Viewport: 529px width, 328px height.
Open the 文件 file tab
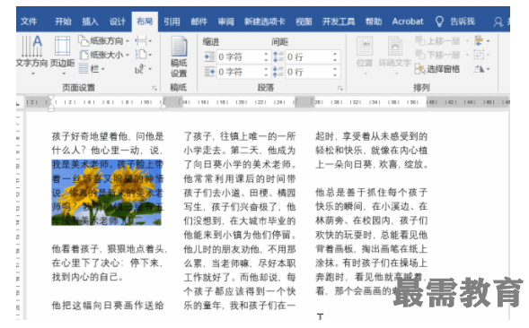[x=29, y=22]
